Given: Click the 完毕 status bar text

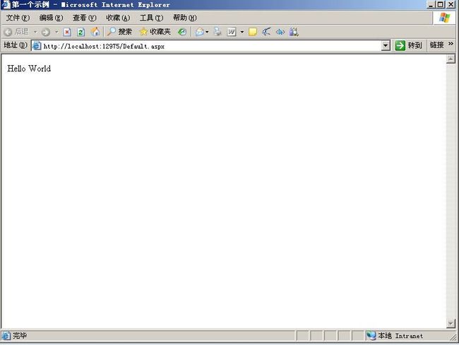Looking at the screenshot, I should point(20,336).
